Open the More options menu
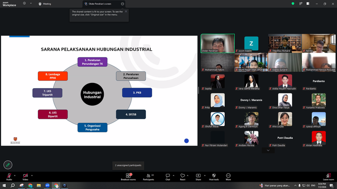This screenshot has width=337, height=189. tap(228, 177)
